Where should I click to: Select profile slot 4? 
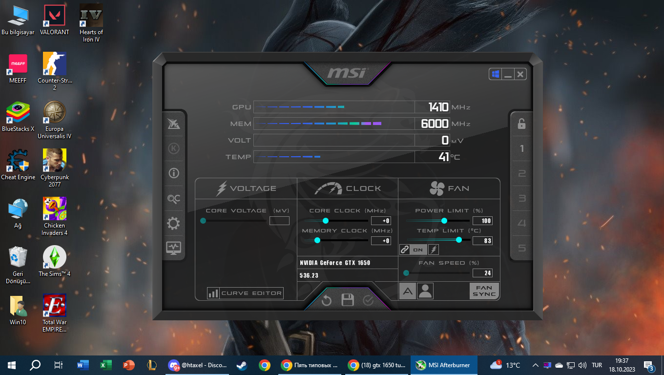pos(521,223)
